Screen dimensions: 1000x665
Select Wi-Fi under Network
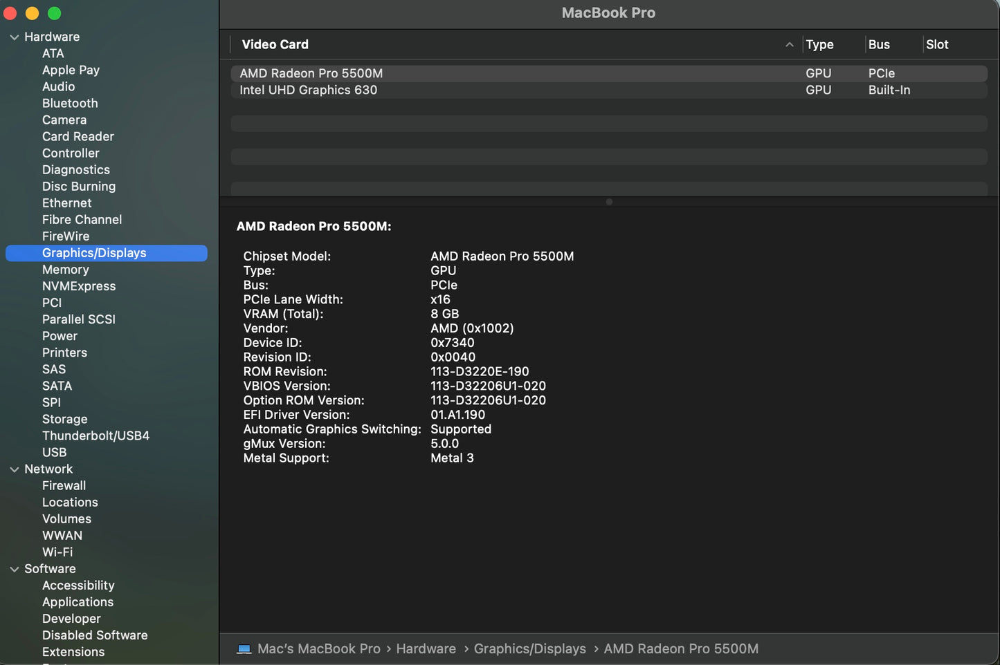pyautogui.click(x=57, y=552)
